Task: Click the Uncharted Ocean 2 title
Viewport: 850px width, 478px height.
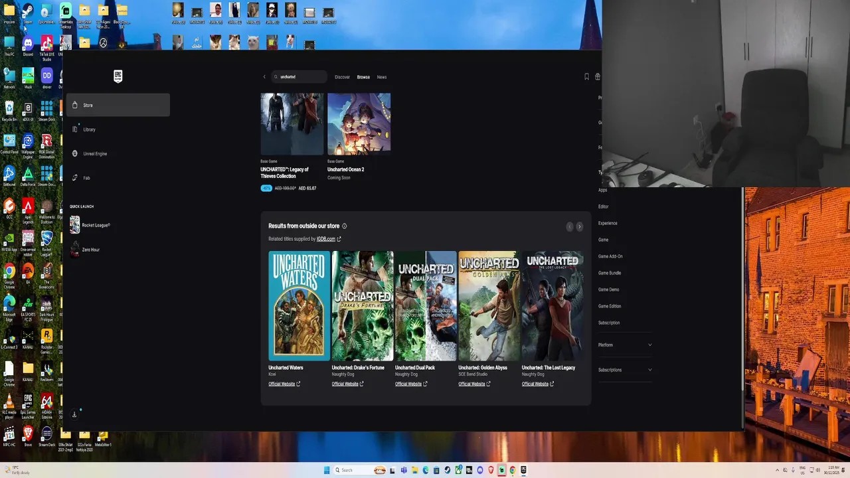Action: 346,169
